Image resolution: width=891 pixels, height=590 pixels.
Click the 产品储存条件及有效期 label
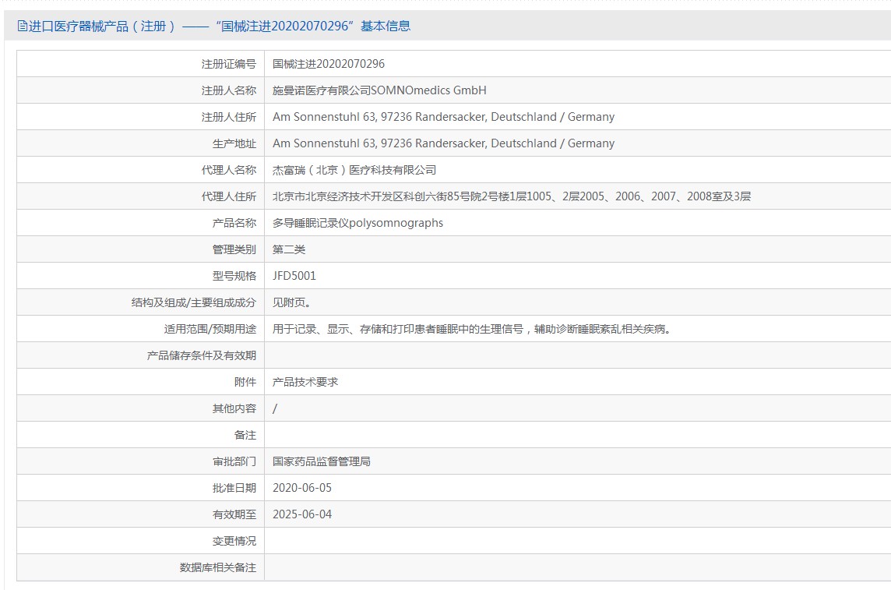[201, 355]
